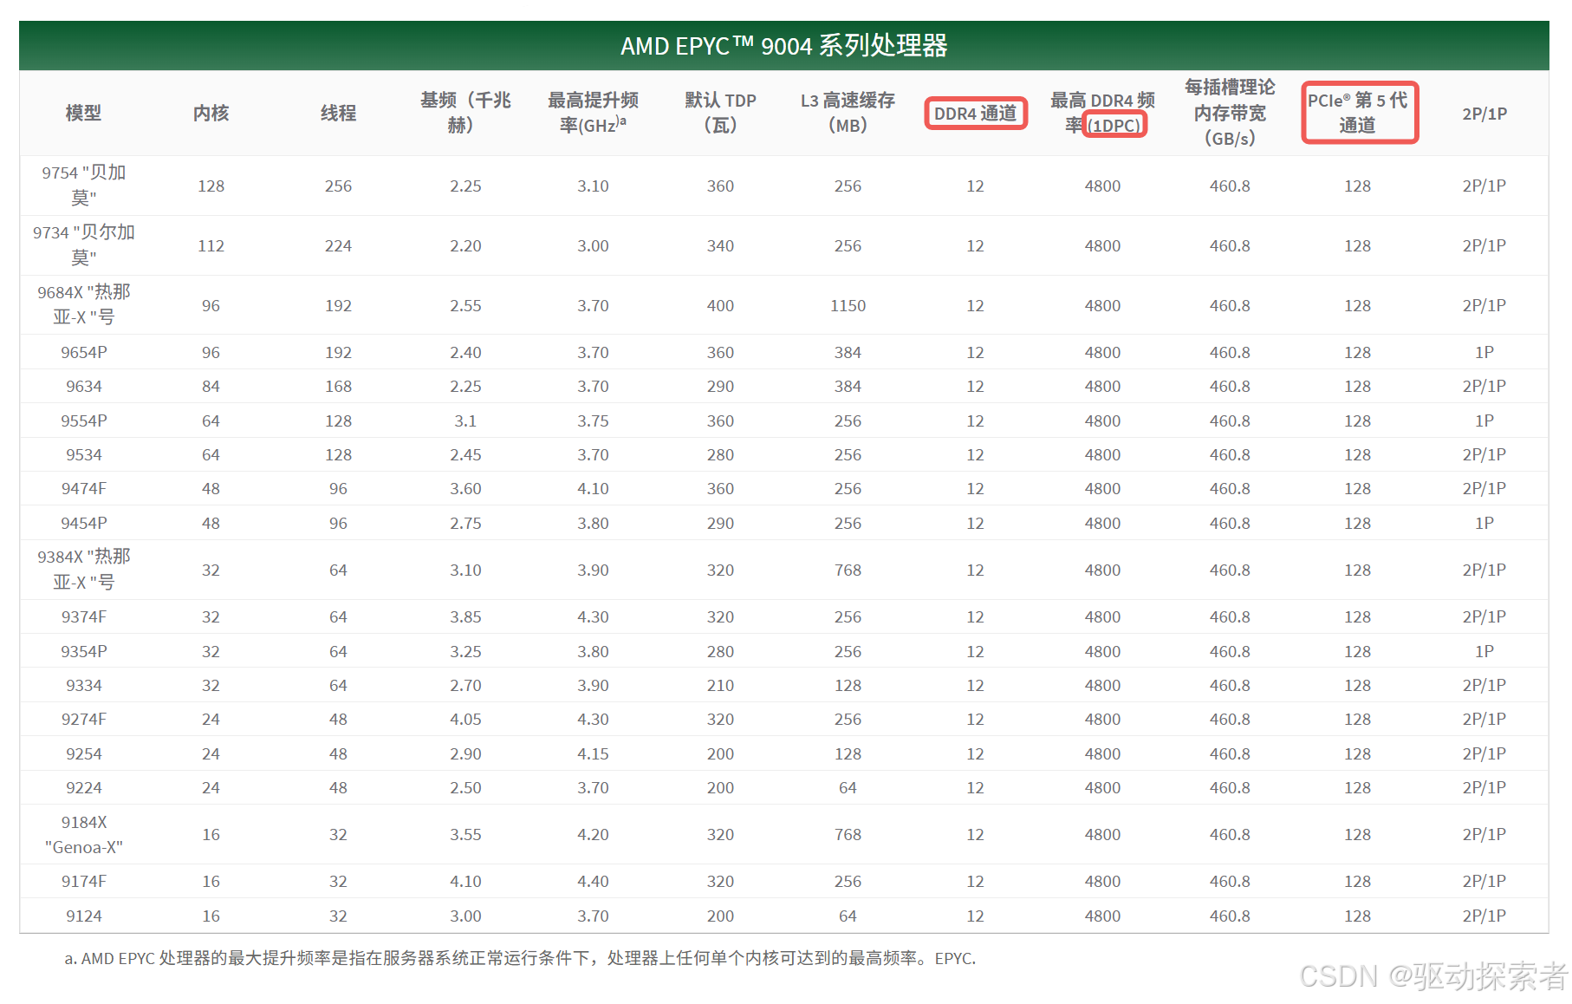Click the base frequency 3.85 for 9374F
Viewport: 1572px width, 1004px height.
[465, 616]
